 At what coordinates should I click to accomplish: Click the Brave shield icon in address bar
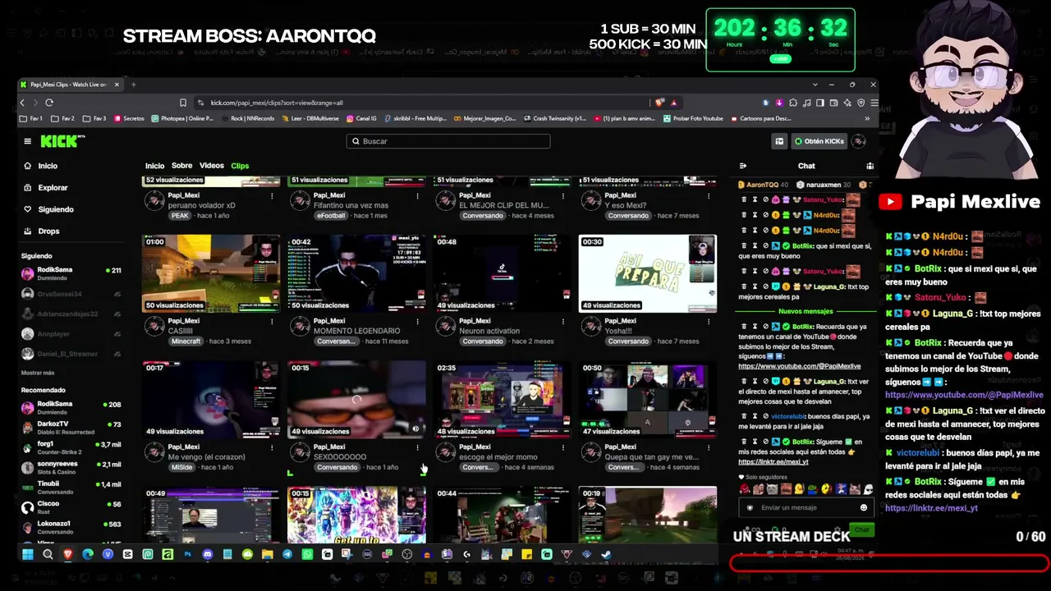point(659,103)
